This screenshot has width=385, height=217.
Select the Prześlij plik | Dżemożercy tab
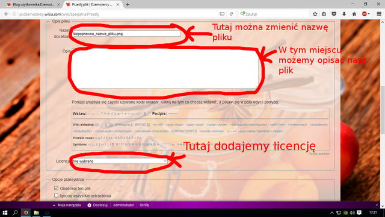coord(92,4)
